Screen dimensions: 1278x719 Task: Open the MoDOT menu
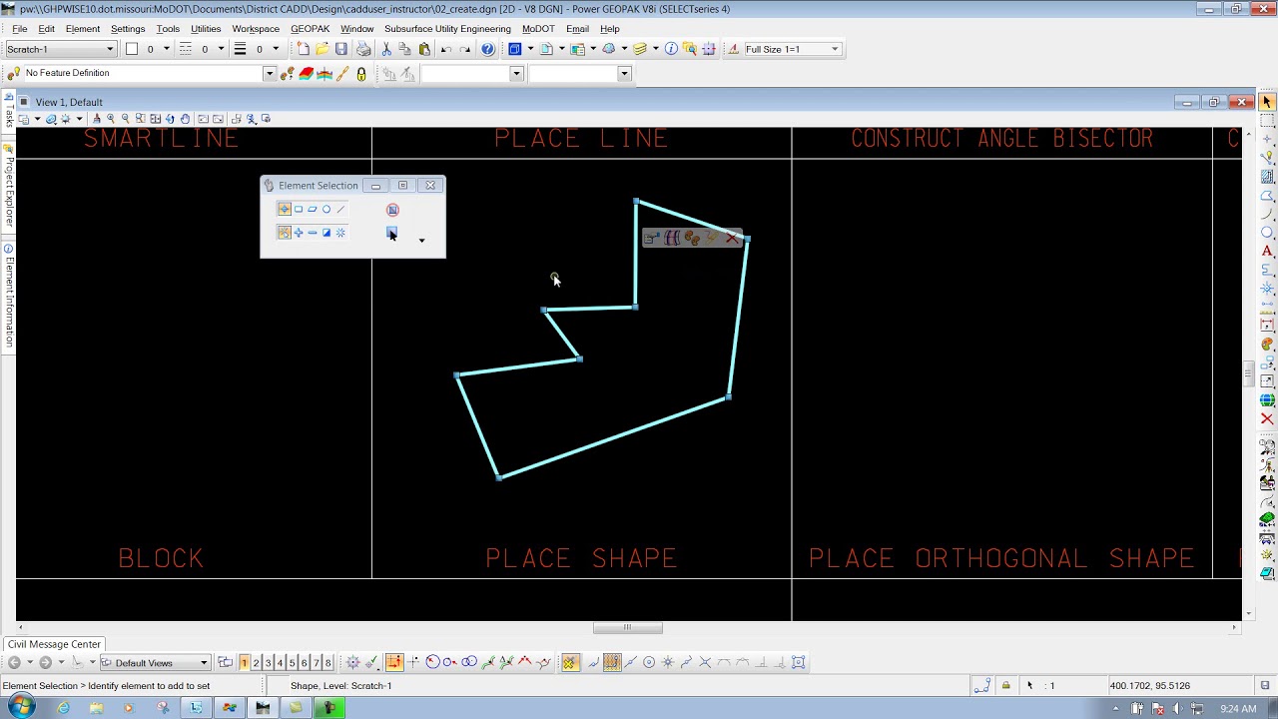538,29
